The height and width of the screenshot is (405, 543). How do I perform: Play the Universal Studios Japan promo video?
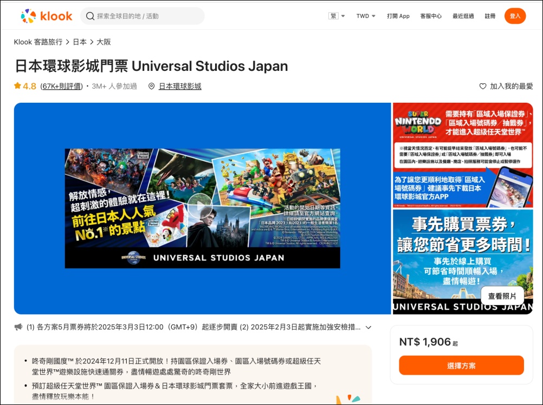click(200, 206)
